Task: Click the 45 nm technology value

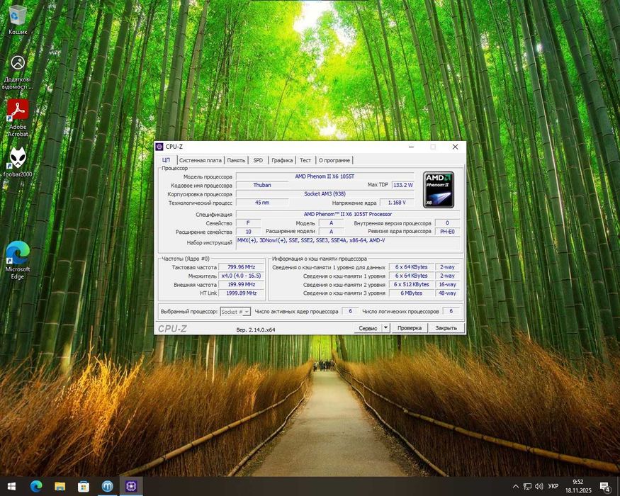Action: [262, 203]
